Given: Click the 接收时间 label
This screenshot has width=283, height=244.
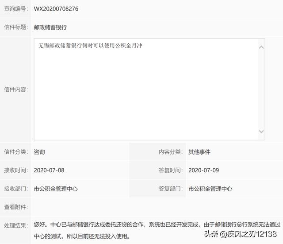Looking at the screenshot, I should 16,170.
